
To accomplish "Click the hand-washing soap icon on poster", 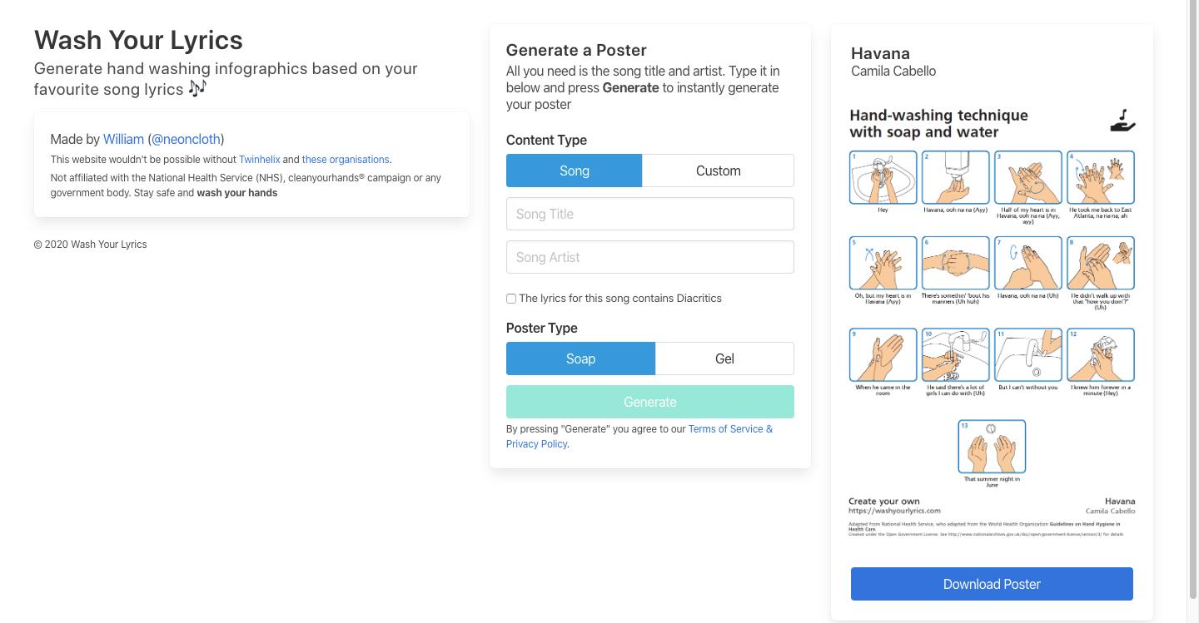I will coord(1122,121).
